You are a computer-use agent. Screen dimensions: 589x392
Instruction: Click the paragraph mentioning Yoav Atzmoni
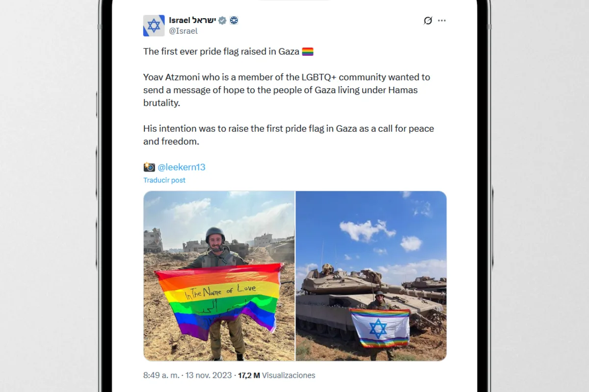[287, 90]
